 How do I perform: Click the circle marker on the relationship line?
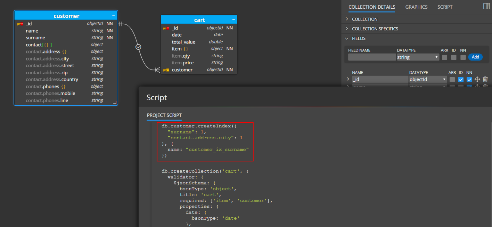click(138, 46)
